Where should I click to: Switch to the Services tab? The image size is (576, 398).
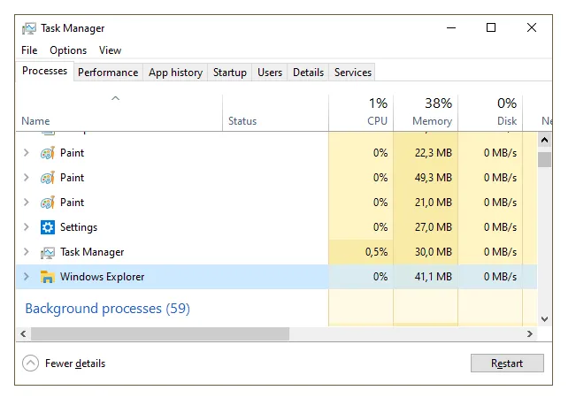(x=353, y=73)
